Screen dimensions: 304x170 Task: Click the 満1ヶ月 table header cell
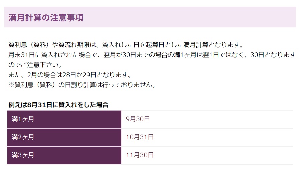pos(64,119)
